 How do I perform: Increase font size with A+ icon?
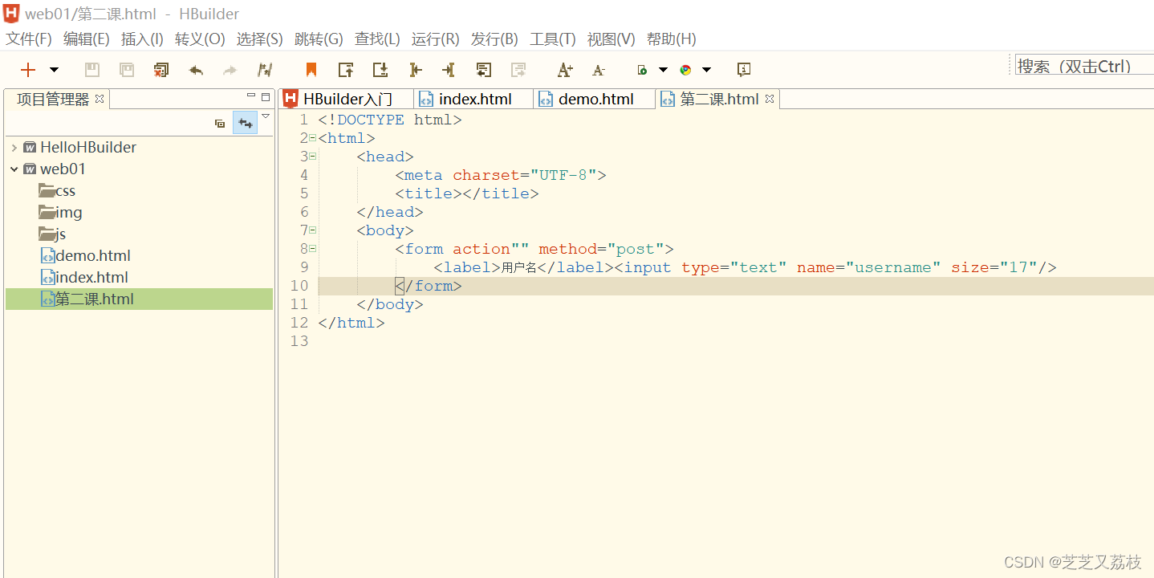pyautogui.click(x=565, y=70)
